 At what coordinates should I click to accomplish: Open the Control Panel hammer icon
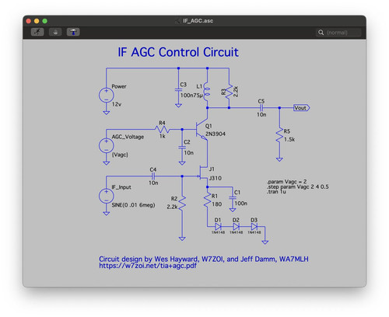(x=73, y=32)
